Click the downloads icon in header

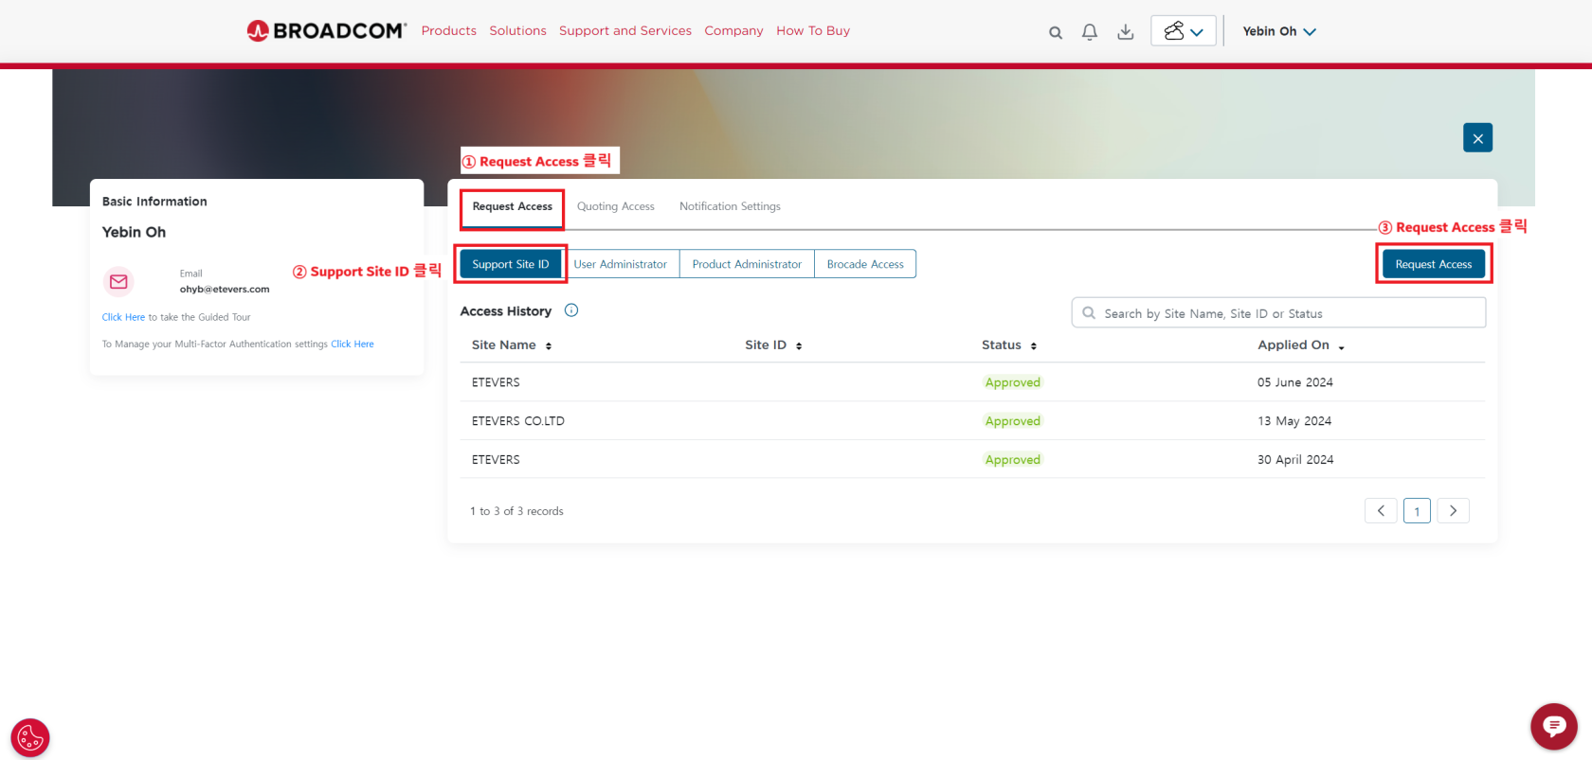click(1125, 32)
